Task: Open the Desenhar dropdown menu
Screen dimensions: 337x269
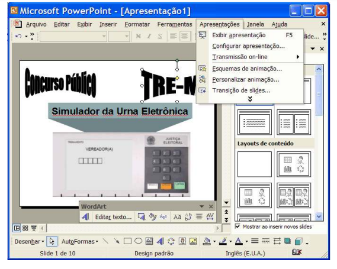Action: (29, 242)
